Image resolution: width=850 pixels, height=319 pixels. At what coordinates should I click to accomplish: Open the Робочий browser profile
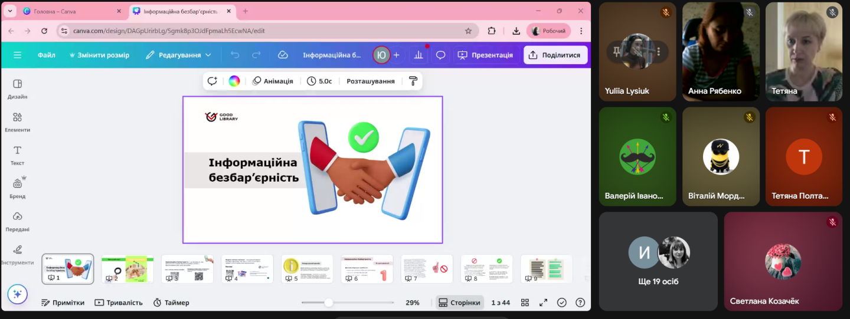pos(549,31)
